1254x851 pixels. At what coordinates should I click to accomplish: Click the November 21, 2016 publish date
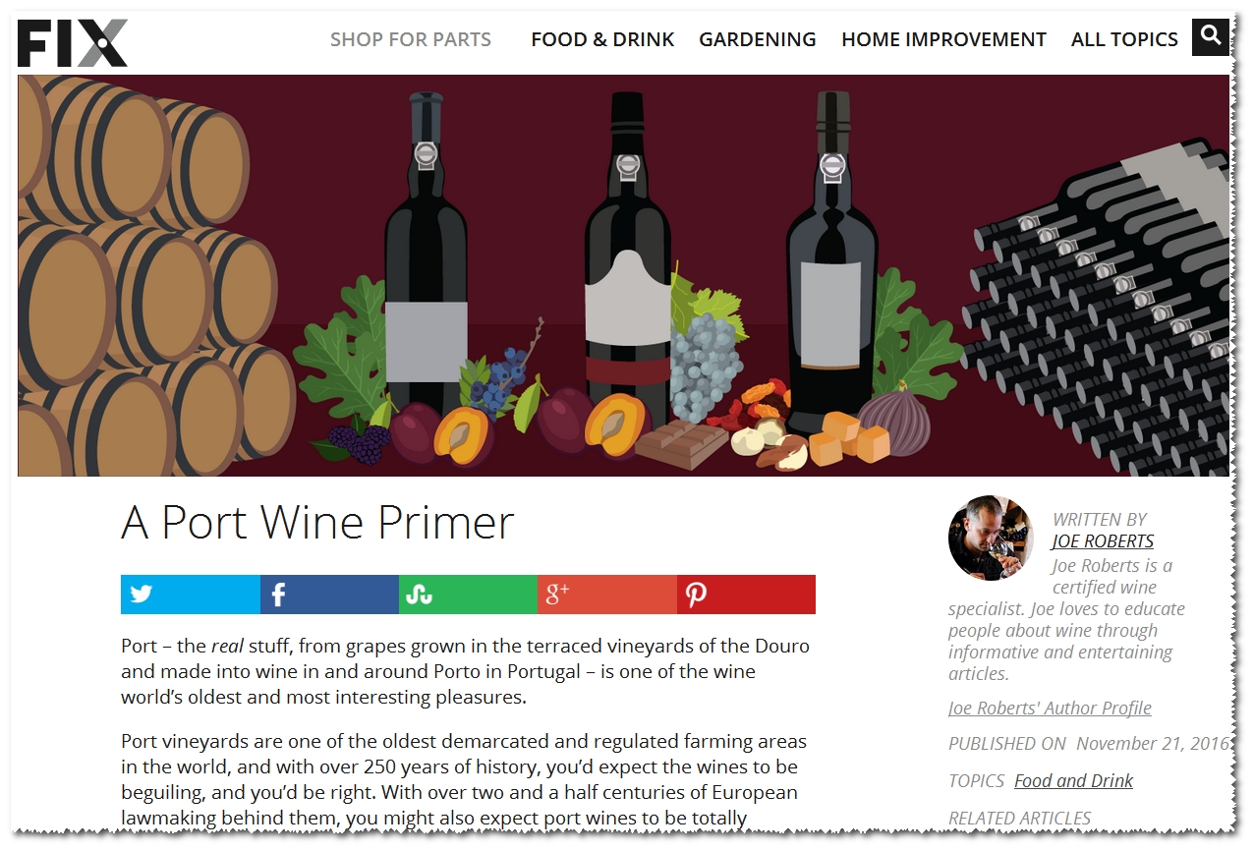[1153, 744]
